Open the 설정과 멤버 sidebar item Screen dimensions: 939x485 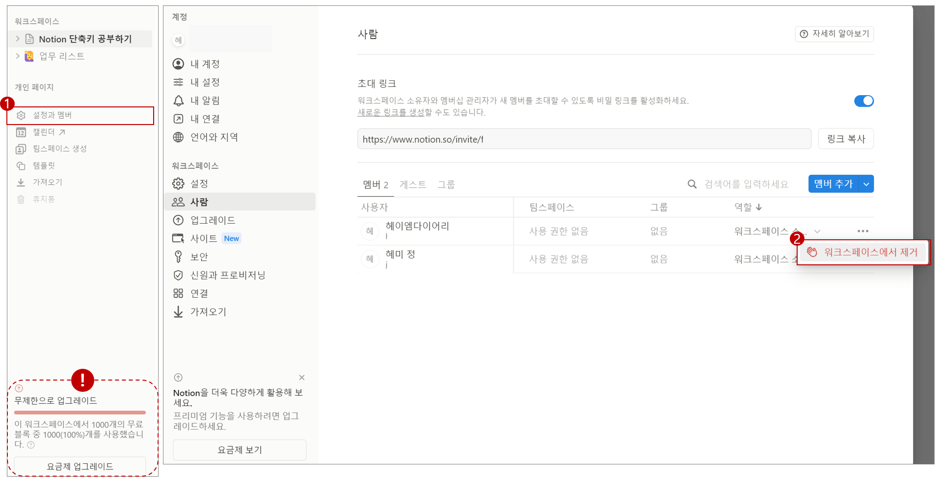coord(80,115)
